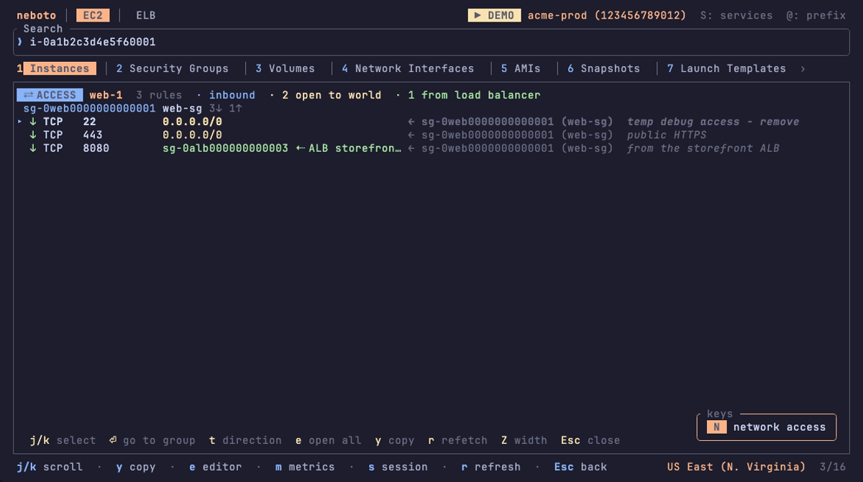The height and width of the screenshot is (482, 863).
Task: Select the TCP 443 rule row
Action: coord(431,135)
